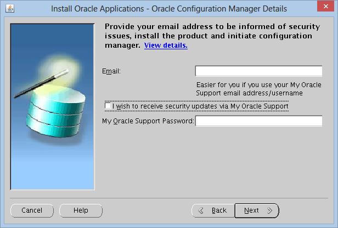Go to the previous step with Back
The width and height of the screenshot is (338, 228).
pyautogui.click(x=213, y=210)
